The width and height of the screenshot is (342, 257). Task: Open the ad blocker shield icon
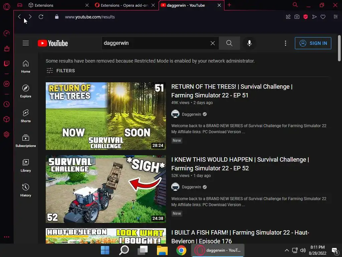point(306,17)
